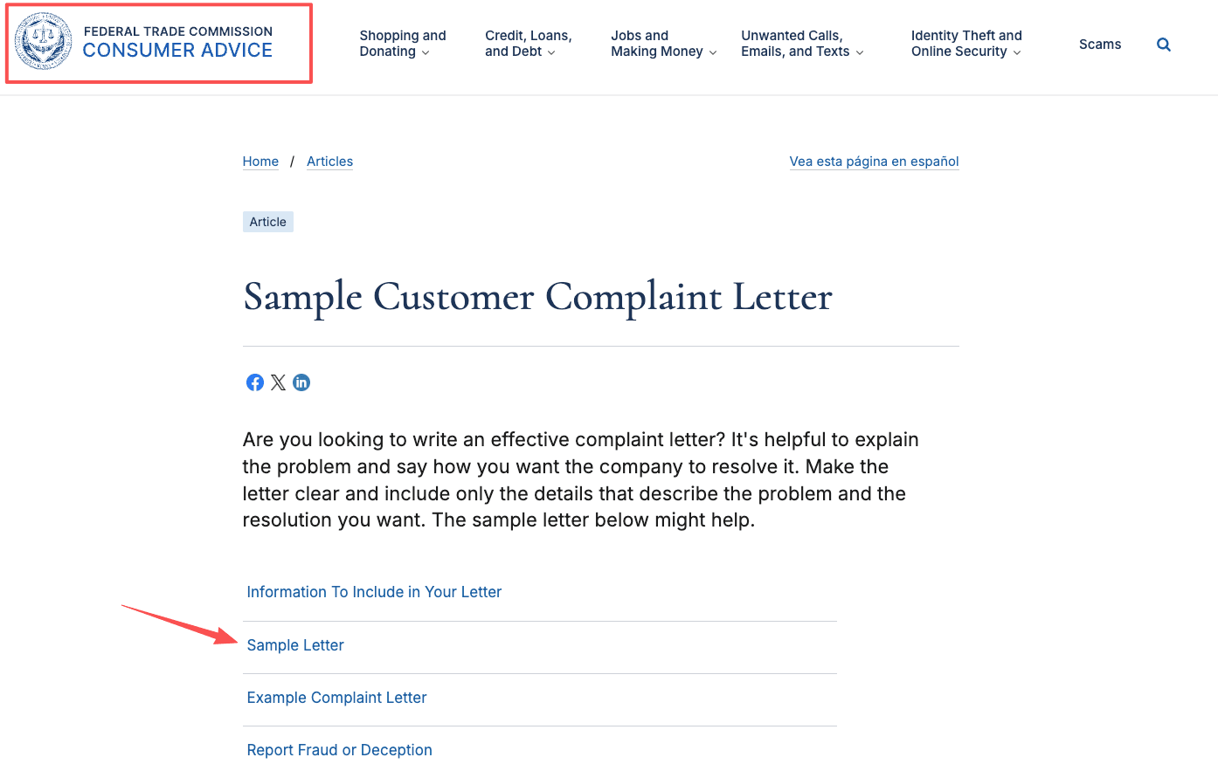The width and height of the screenshot is (1218, 778).
Task: Open the Articles breadcrumb link
Action: pyautogui.click(x=329, y=162)
